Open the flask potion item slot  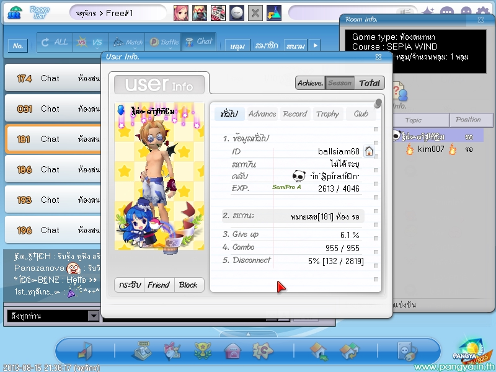[274, 13]
